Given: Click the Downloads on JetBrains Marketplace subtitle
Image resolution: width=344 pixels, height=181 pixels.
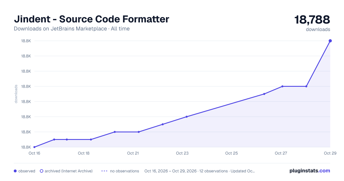Looking at the screenshot, I should (72, 29).
